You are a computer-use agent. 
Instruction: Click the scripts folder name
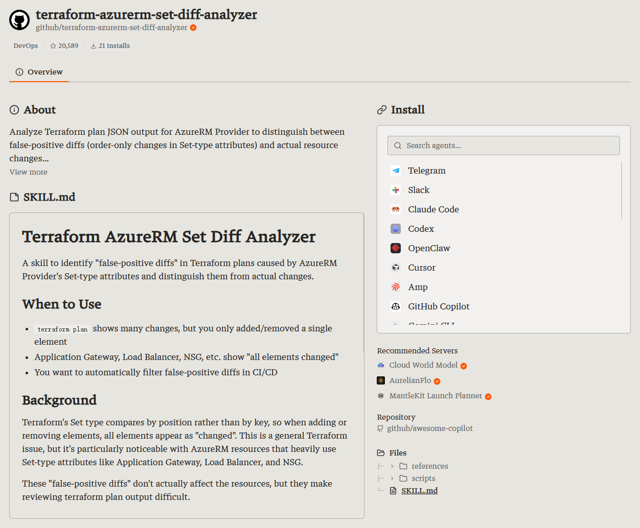tap(423, 478)
